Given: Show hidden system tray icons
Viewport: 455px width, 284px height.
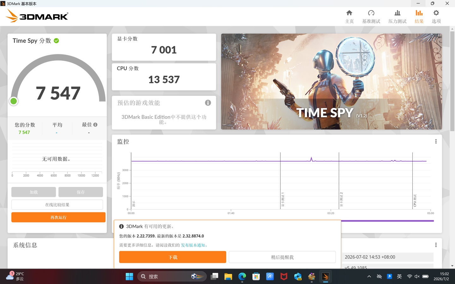Looking at the screenshot, I should (369, 276).
